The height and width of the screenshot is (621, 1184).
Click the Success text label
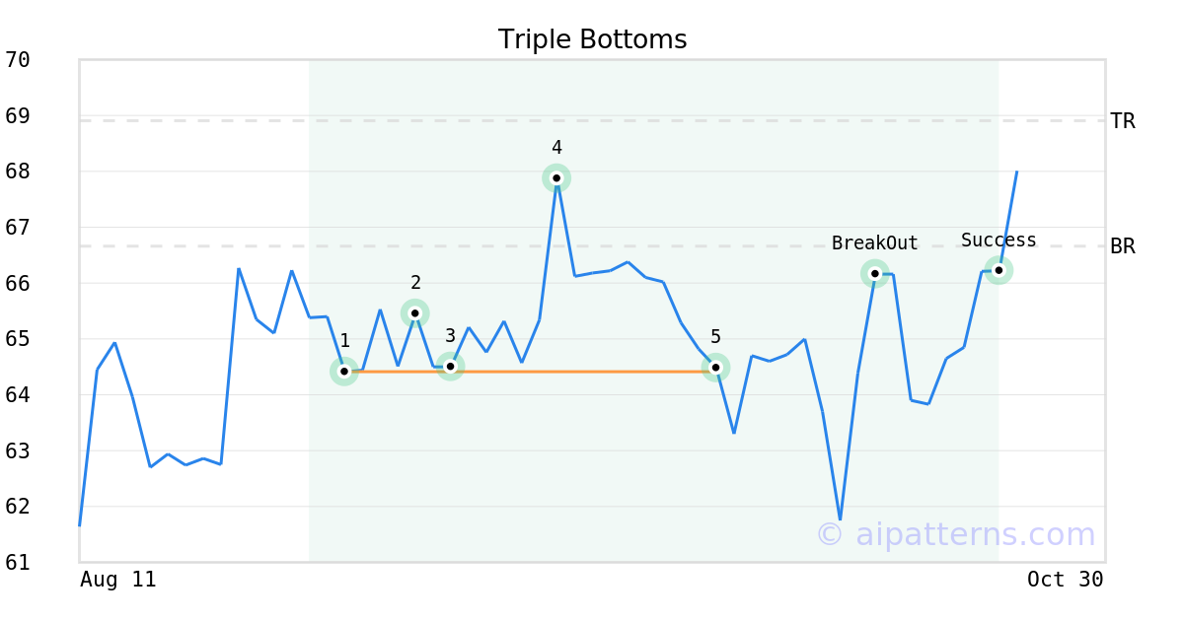click(999, 241)
